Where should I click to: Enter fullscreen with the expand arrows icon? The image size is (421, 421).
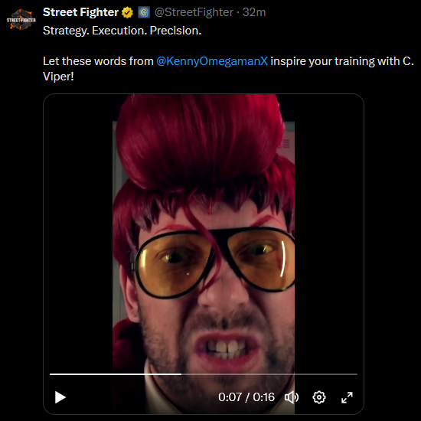pyautogui.click(x=347, y=397)
